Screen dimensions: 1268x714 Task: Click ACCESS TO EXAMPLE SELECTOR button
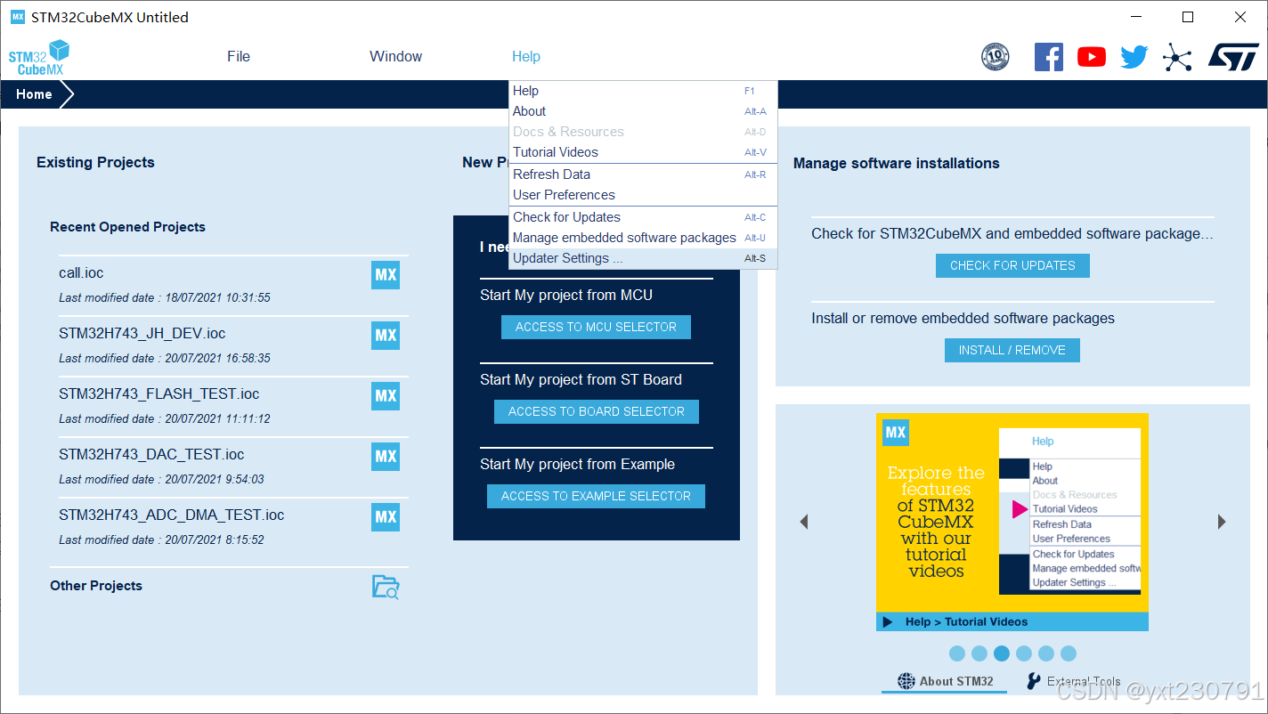pyautogui.click(x=596, y=496)
